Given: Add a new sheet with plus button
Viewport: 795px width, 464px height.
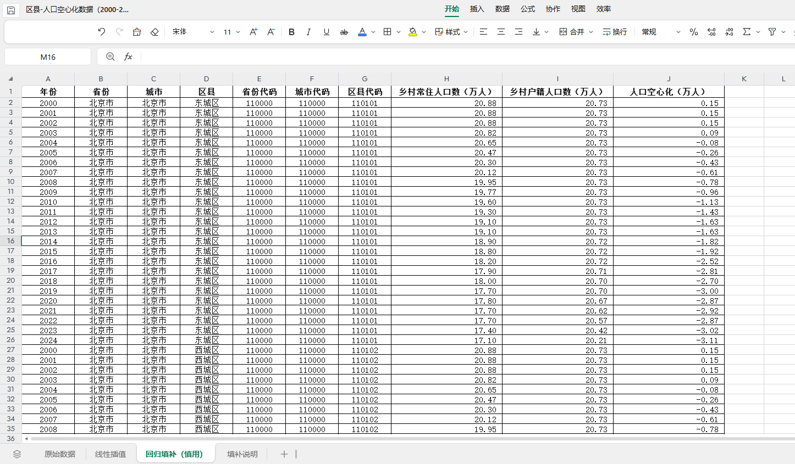Looking at the screenshot, I should [x=284, y=454].
